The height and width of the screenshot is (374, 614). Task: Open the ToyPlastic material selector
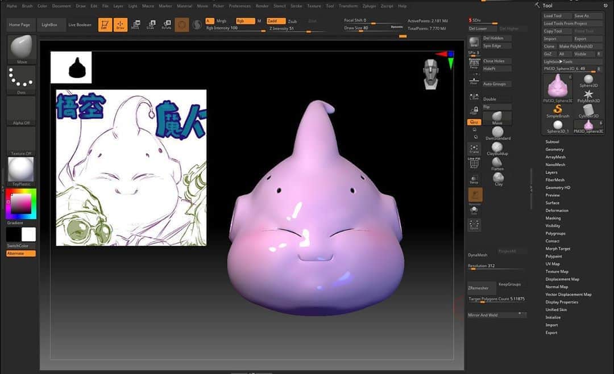point(21,171)
